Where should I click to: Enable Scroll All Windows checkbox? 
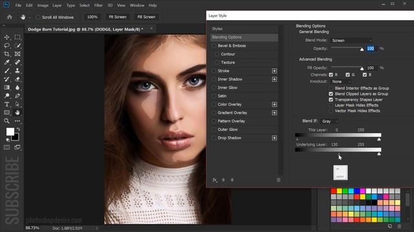click(x=38, y=17)
